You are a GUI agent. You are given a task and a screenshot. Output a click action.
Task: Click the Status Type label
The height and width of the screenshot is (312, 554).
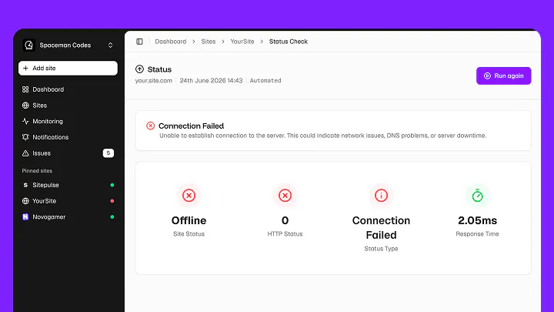(x=381, y=249)
